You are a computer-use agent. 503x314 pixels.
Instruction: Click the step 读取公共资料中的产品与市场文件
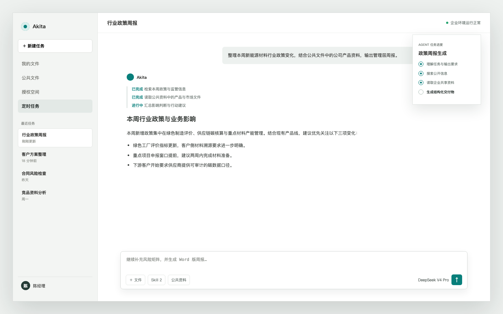173,97
